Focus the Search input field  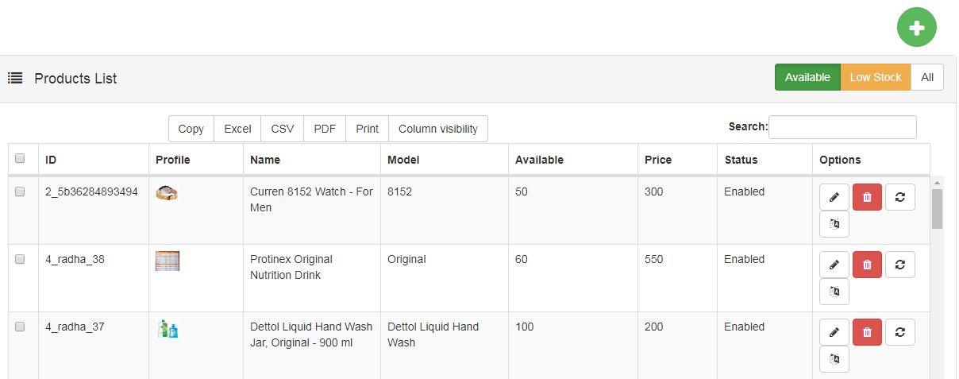[842, 127]
